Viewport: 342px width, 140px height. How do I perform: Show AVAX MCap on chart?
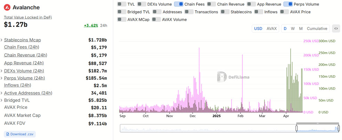(x=122, y=19)
